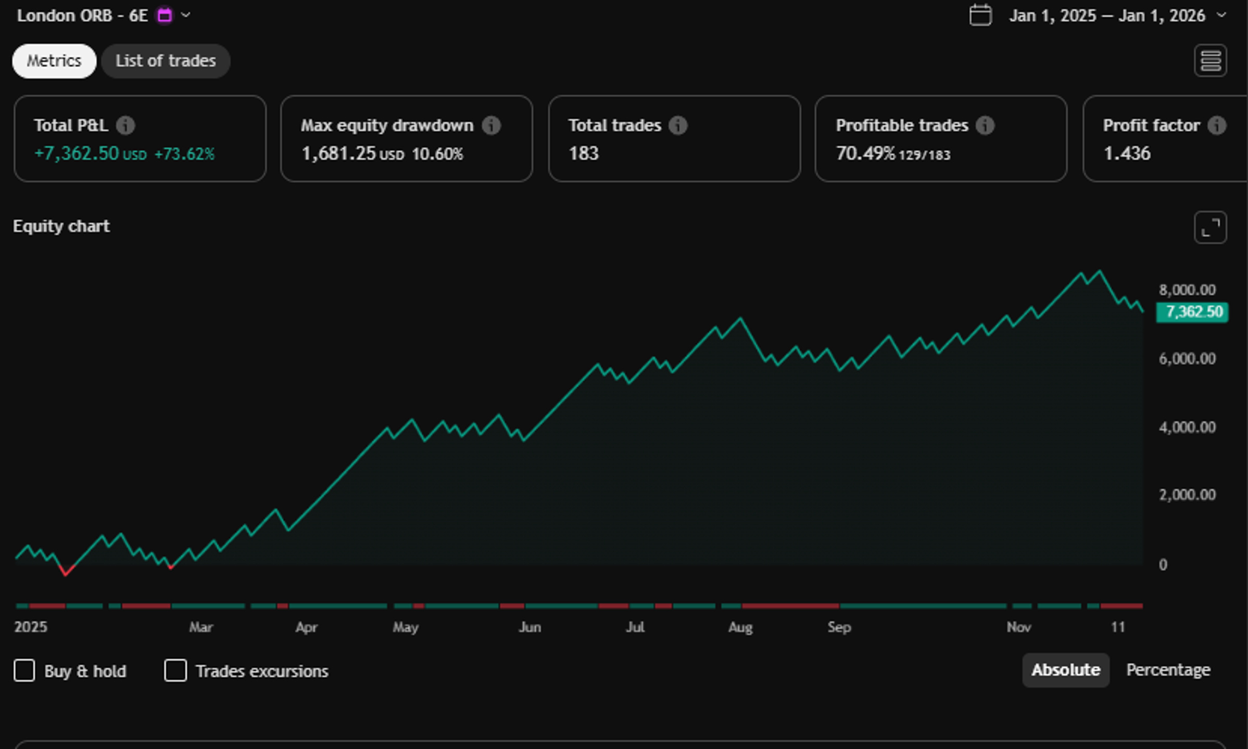Click the +7,362.50 USD Total P&L value
Image resolution: width=1248 pixels, height=749 pixels.
[x=90, y=153]
